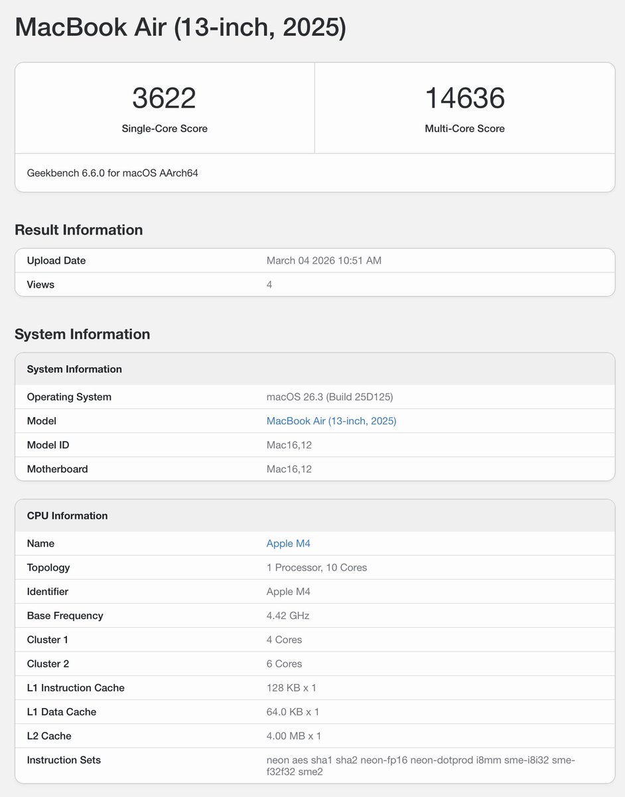Screen dimensions: 625x797
Task: Click the Base Frequency label
Action: point(65,616)
